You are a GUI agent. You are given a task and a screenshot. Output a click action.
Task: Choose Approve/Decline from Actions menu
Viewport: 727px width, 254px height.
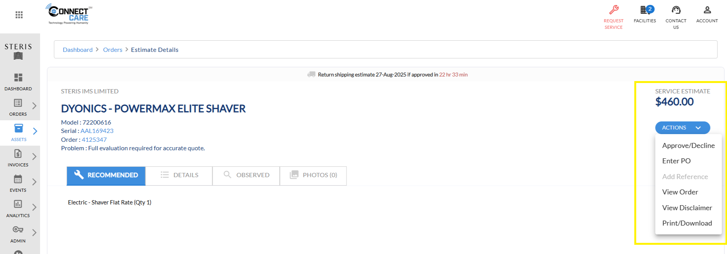point(688,146)
